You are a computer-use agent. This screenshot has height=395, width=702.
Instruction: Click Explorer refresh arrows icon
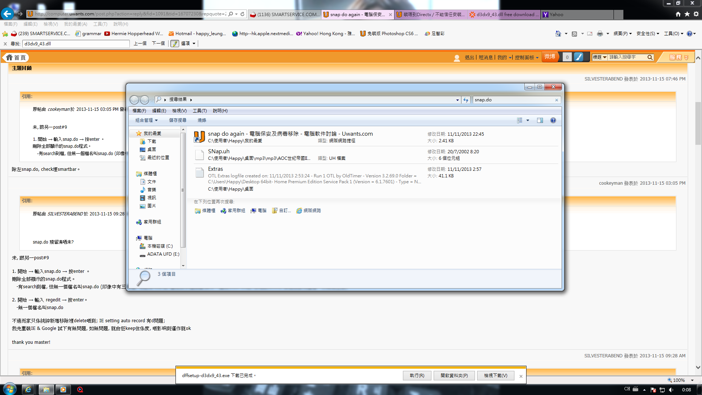(465, 100)
